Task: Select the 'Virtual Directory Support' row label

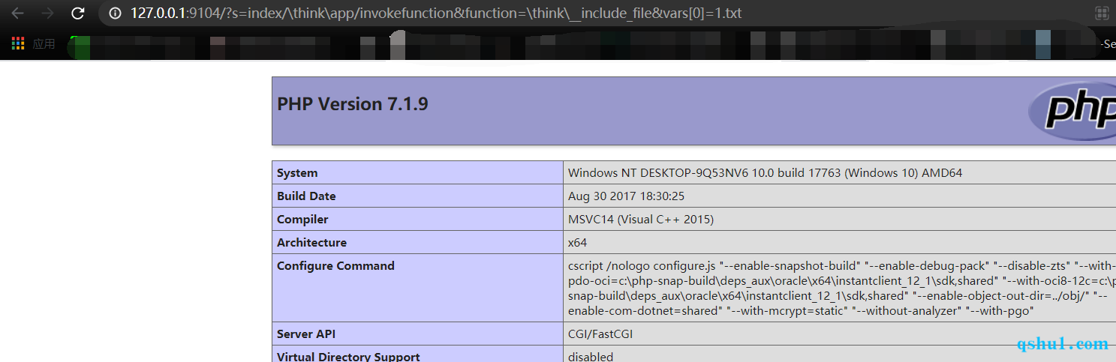Action: click(348, 356)
